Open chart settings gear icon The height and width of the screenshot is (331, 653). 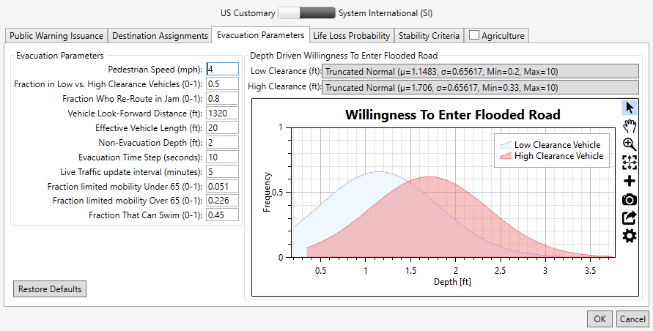[x=630, y=236]
